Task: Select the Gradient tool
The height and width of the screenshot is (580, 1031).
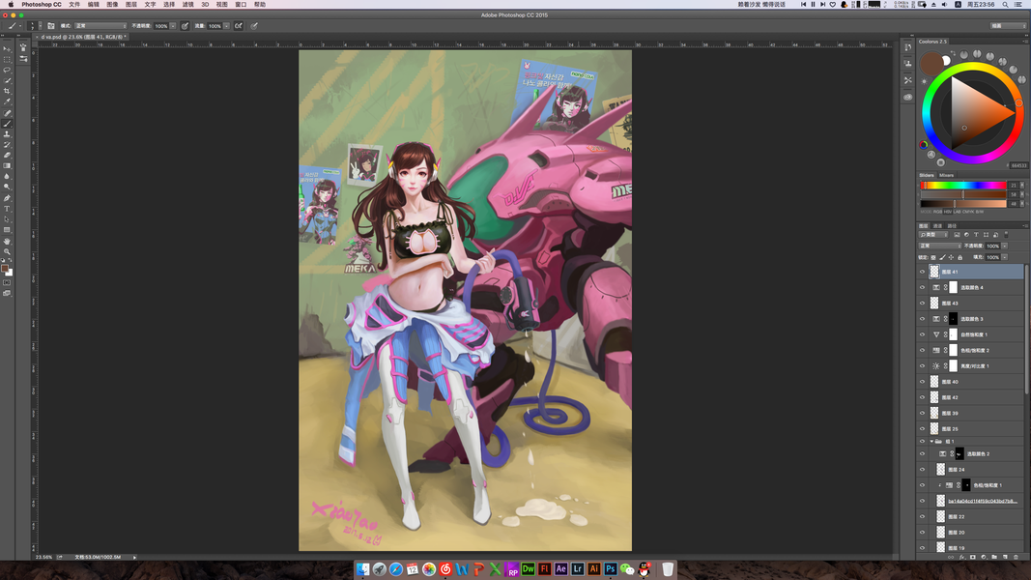Action: pos(7,165)
